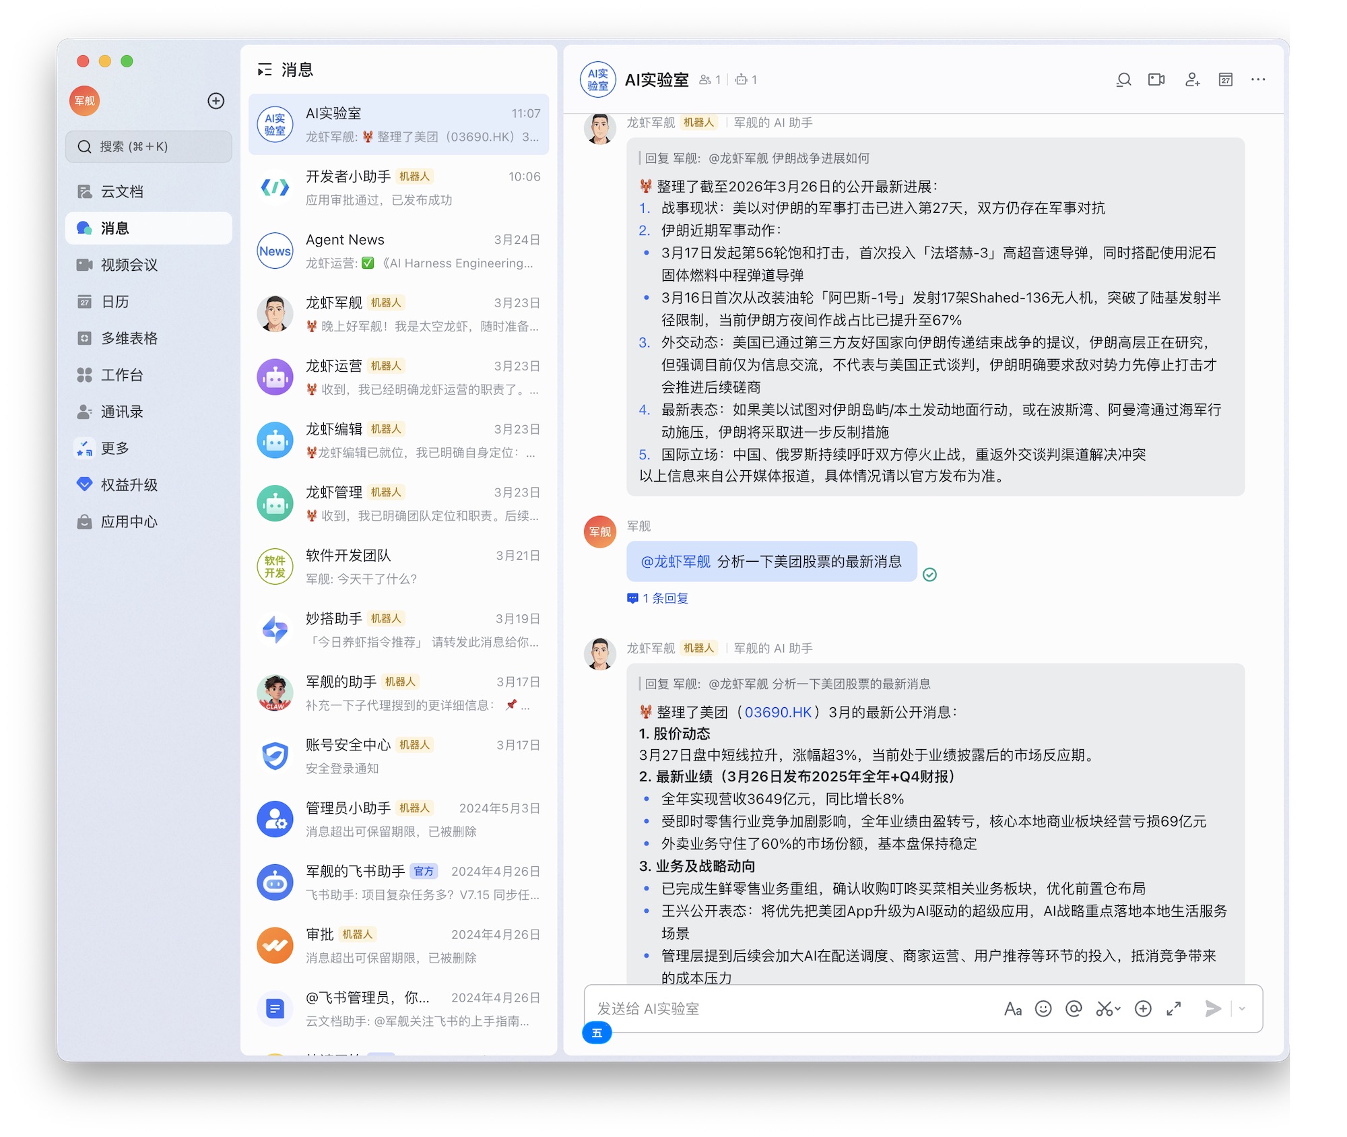Start a video call in AI实验室
This screenshot has width=1347, height=1137.
click(1156, 79)
